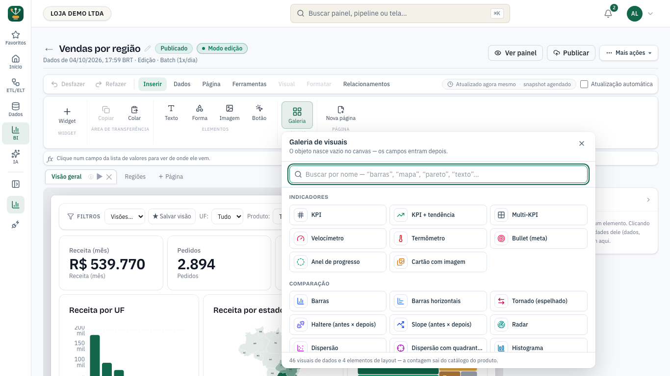Expand the right properties panel chevron
The height and width of the screenshot is (376, 670).
pos(648,200)
